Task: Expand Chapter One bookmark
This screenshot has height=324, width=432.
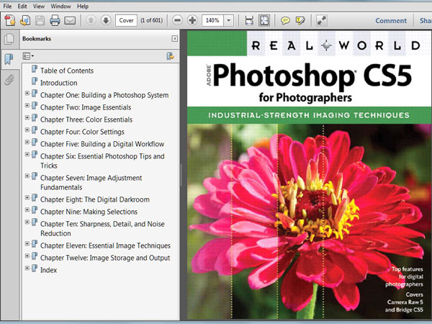Action: [27, 94]
